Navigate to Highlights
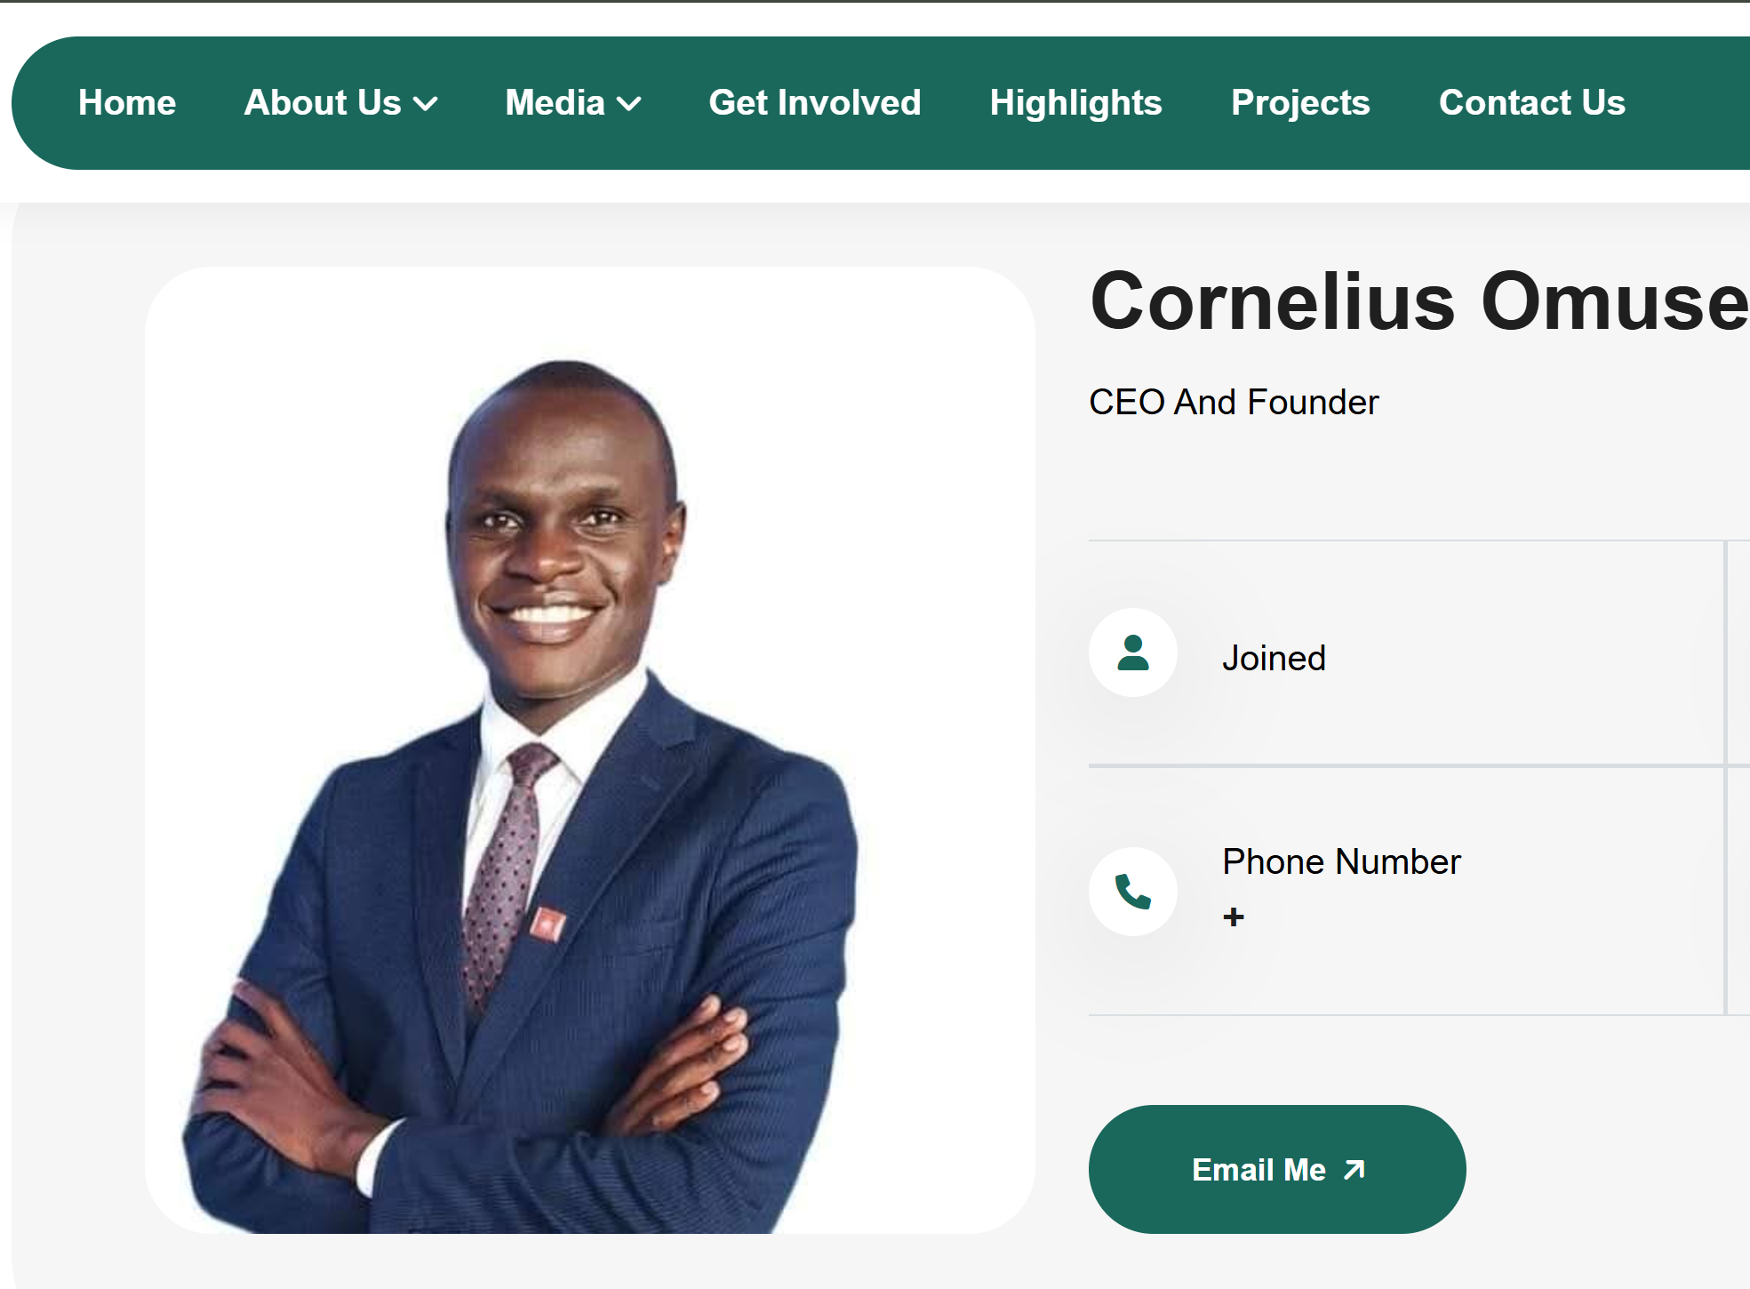The image size is (1750, 1289). (1076, 103)
